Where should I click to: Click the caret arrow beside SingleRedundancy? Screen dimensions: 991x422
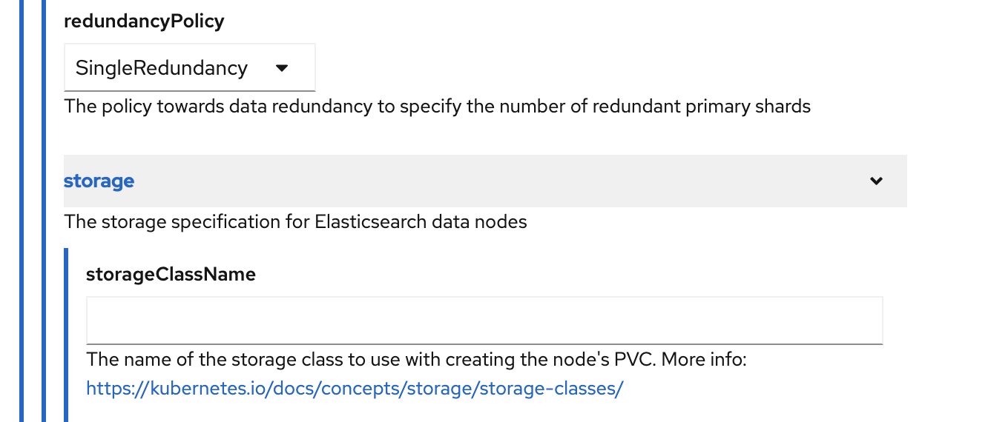click(x=281, y=68)
